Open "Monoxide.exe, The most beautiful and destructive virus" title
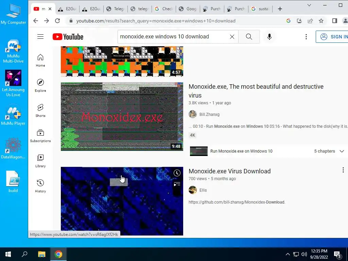Image resolution: width=348 pixels, height=261 pixels. click(x=256, y=91)
